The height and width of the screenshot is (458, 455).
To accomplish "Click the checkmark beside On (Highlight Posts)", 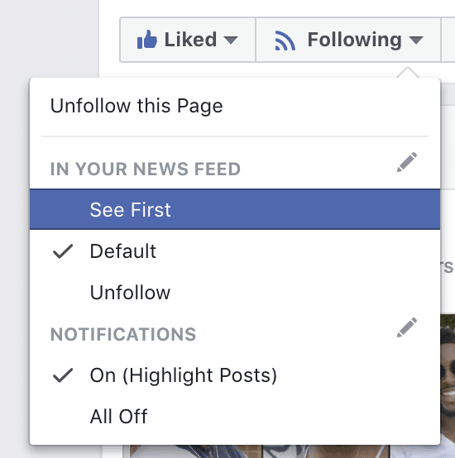I will click(63, 375).
